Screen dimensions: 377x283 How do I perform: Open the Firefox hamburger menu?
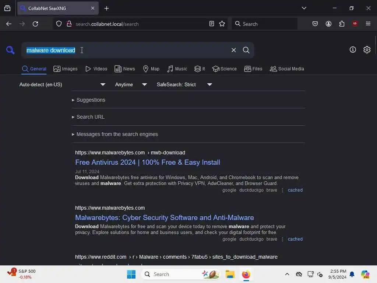point(368,24)
